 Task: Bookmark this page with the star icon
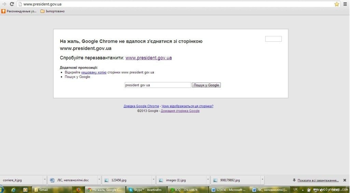coord(337,4)
